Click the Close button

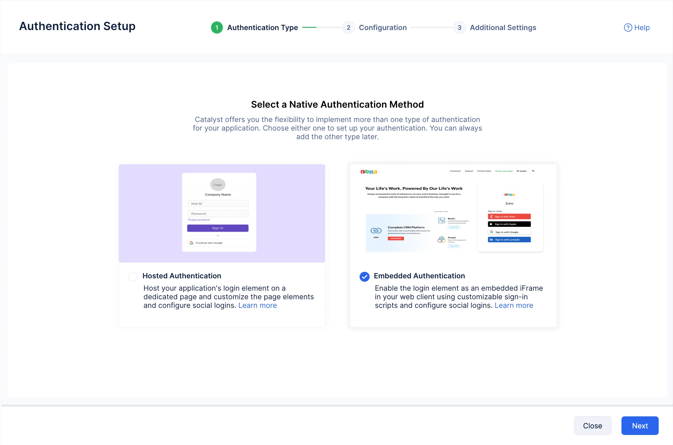[593, 426]
